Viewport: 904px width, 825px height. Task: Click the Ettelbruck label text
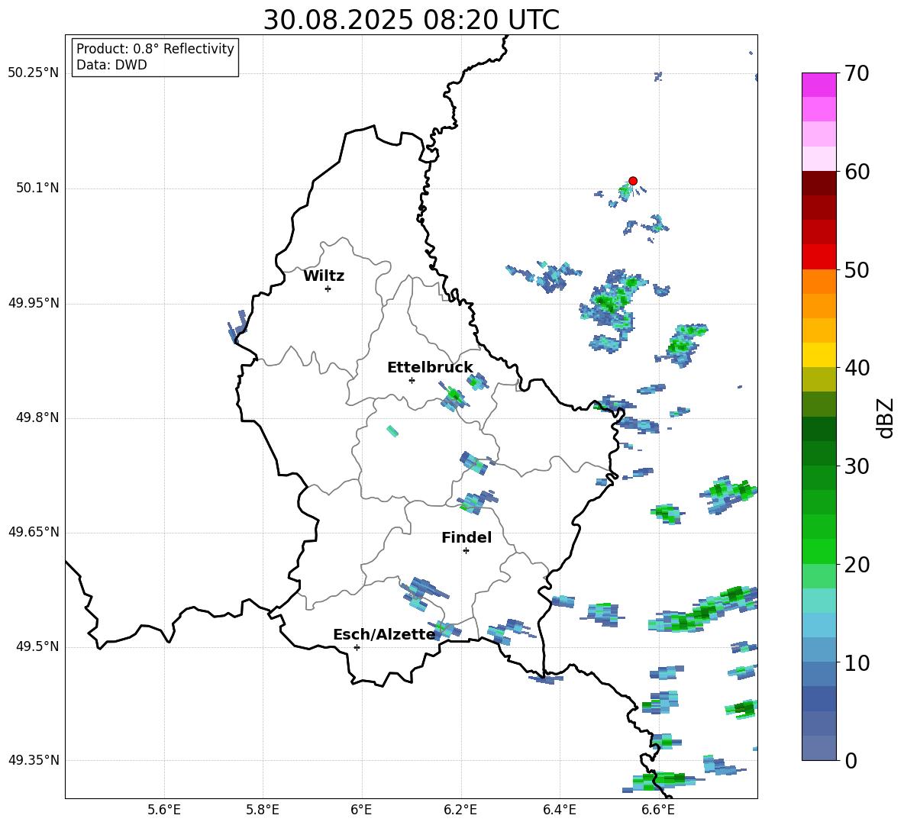430,368
